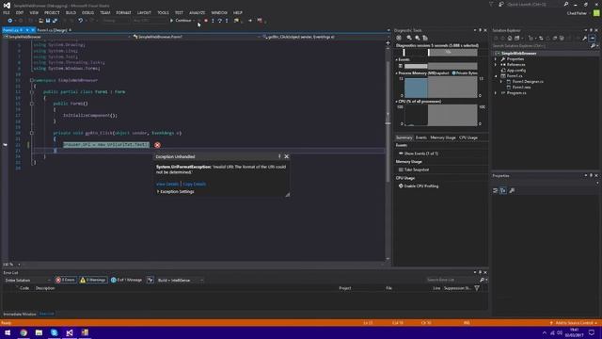This screenshot has height=339, width=602.
Task: Expand References node in Solution Explorer
Action: tap(496, 65)
